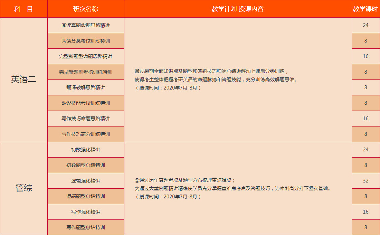Click the line starting 通过暑期全面知识点
The width and height of the screenshot is (380, 235).
point(211,71)
